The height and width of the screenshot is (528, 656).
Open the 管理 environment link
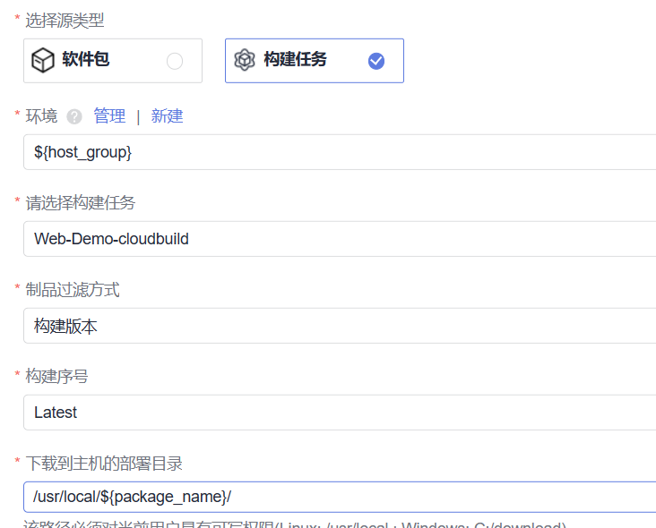point(109,115)
